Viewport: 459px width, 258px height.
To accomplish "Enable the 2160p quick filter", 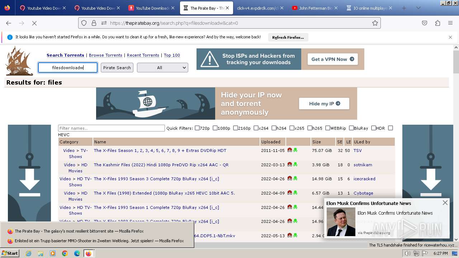I will (x=236, y=128).
